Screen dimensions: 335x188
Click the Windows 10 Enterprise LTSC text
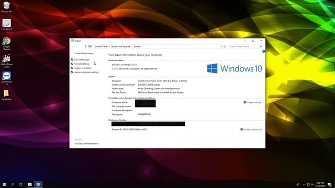click(x=125, y=65)
